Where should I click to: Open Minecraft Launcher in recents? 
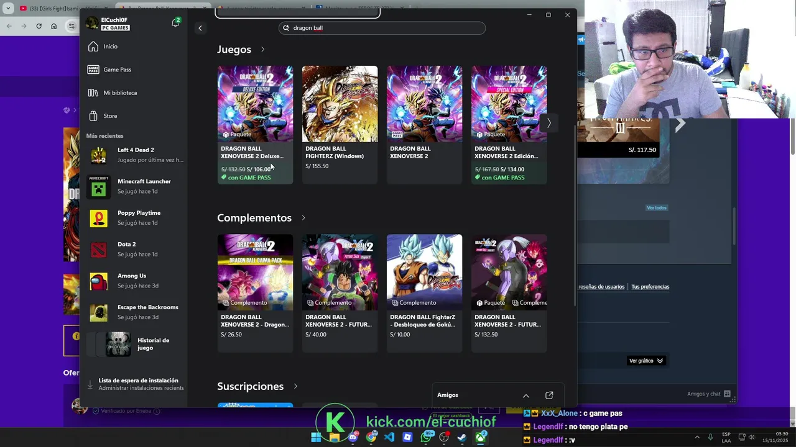click(x=136, y=186)
